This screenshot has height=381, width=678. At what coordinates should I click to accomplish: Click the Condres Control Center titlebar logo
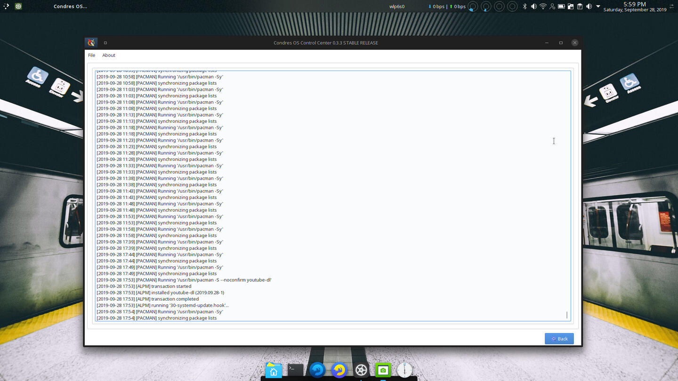pos(91,42)
